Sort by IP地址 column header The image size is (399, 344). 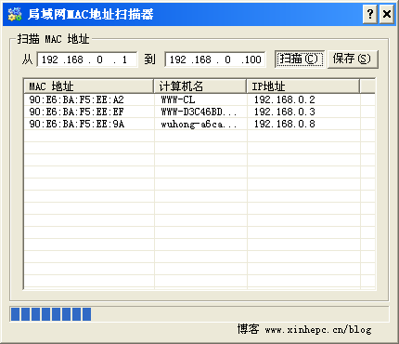click(303, 86)
